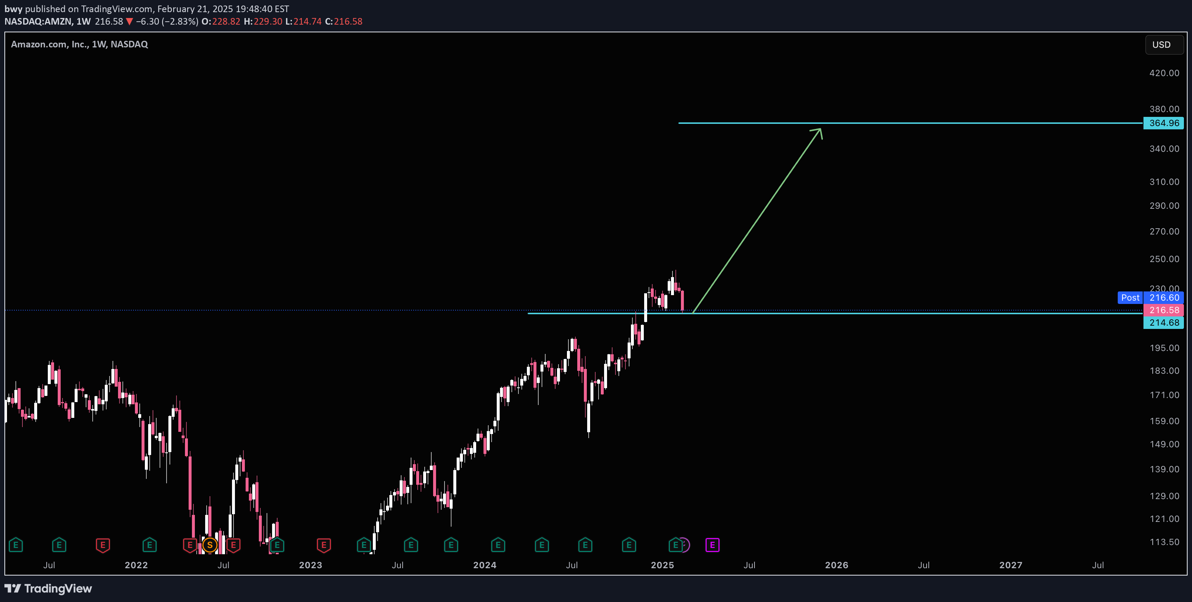1192x602 pixels.
Task: Click the 2023 label on time axis
Action: tap(310, 565)
